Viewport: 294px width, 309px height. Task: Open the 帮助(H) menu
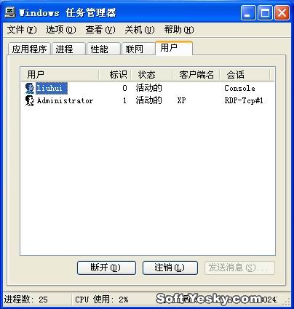[x=179, y=30]
